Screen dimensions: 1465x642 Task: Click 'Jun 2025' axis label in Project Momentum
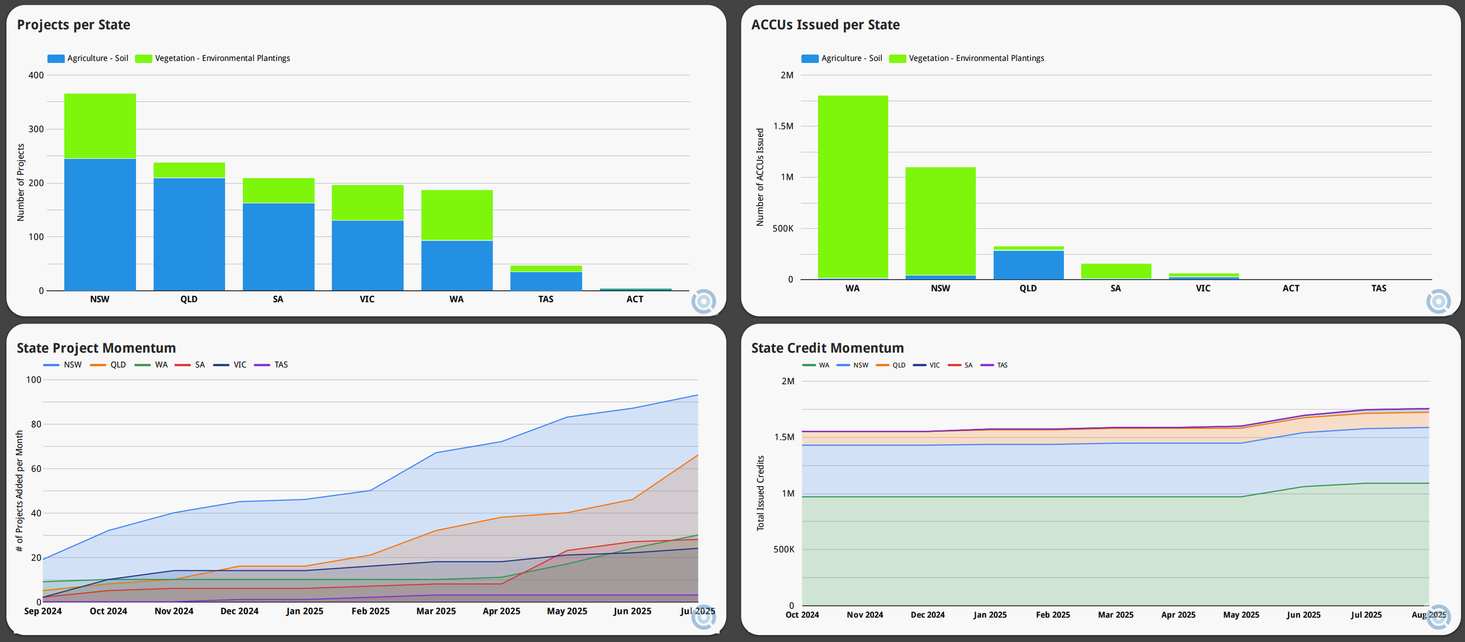(632, 611)
